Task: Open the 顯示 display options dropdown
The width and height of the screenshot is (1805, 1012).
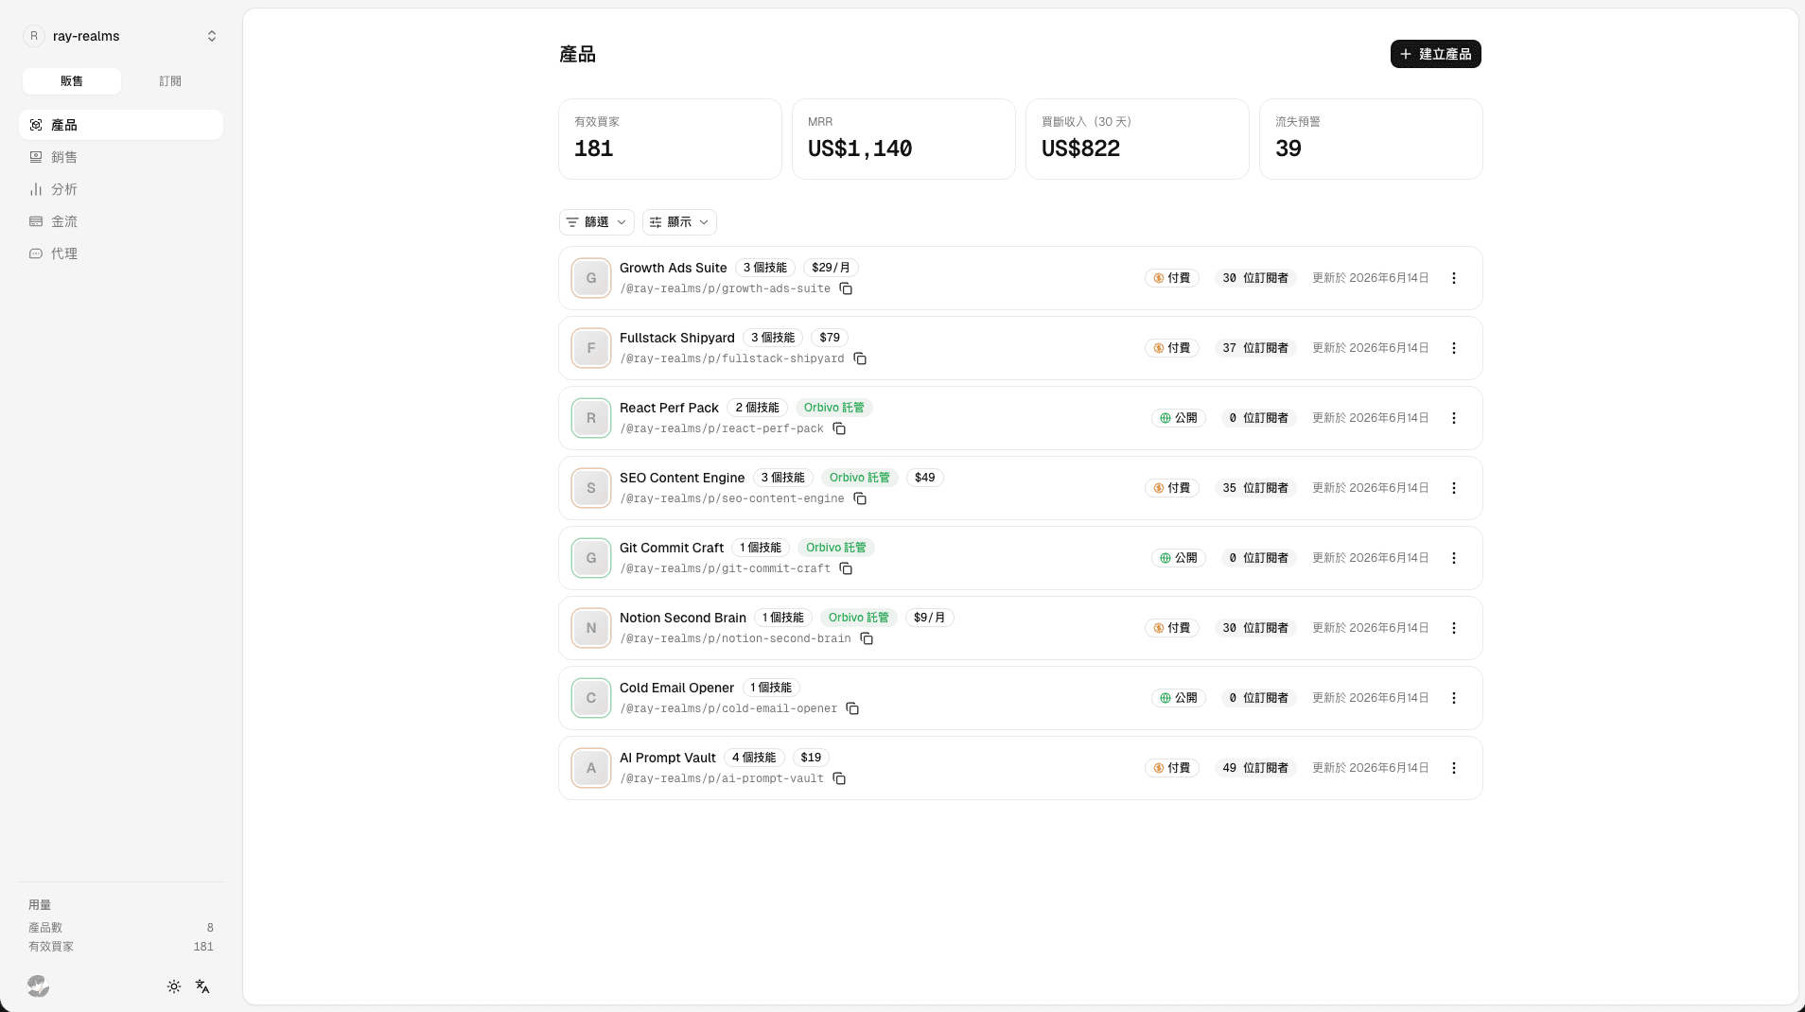Action: [x=679, y=222]
